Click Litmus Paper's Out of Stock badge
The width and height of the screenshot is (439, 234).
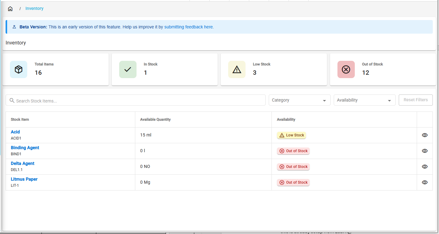tap(293, 182)
